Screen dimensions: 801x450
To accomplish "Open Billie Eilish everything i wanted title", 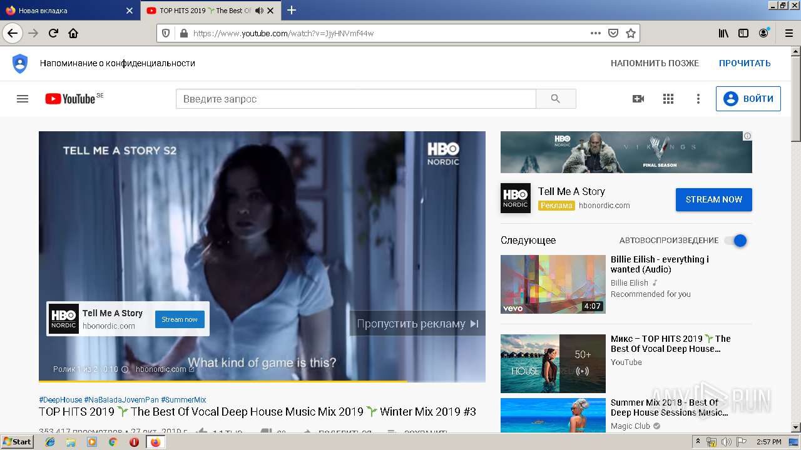I will click(660, 264).
